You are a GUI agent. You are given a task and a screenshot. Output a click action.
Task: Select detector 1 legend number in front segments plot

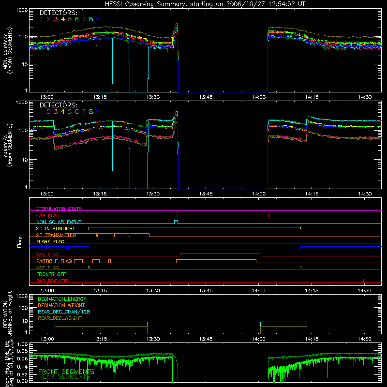pos(42,19)
